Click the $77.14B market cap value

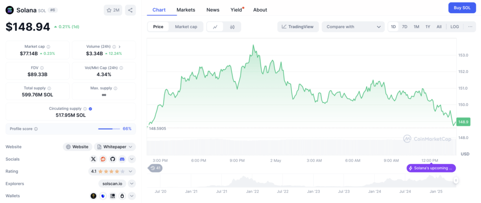(x=29, y=53)
